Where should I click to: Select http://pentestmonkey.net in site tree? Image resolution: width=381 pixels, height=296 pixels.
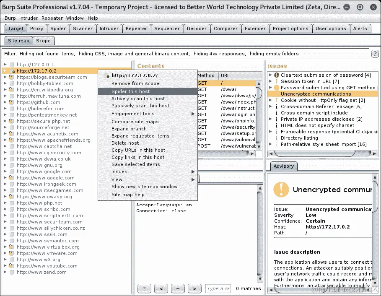point(47,115)
